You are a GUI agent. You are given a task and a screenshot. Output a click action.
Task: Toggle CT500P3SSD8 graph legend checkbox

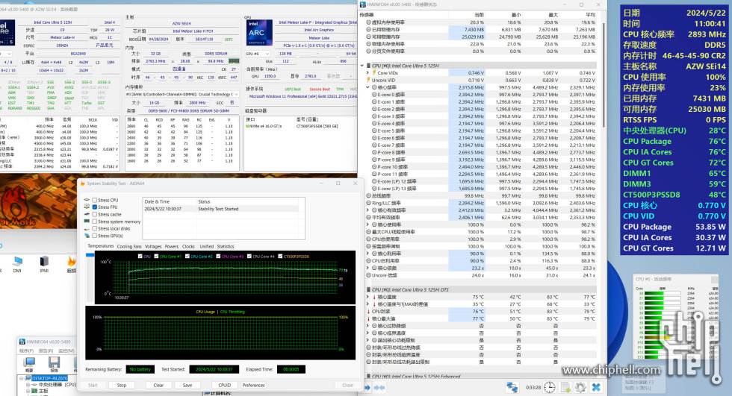tap(280, 257)
